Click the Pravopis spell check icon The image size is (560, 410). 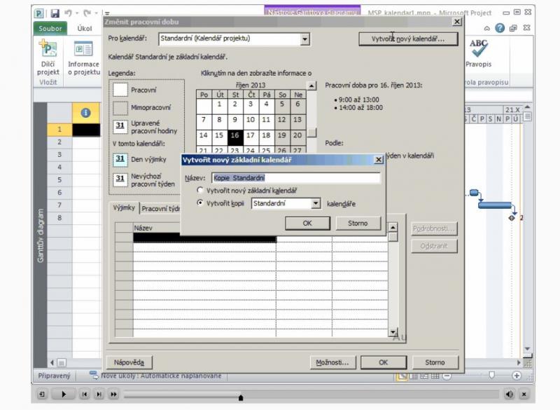pyautogui.click(x=479, y=52)
